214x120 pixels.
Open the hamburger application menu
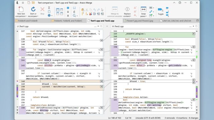[23, 3]
